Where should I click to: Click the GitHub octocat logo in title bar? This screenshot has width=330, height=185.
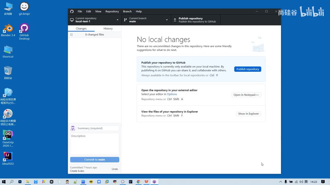coord(72,11)
